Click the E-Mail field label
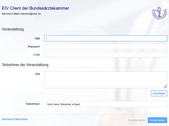Viewport: 169px width, 126px height. (x=37, y=55)
